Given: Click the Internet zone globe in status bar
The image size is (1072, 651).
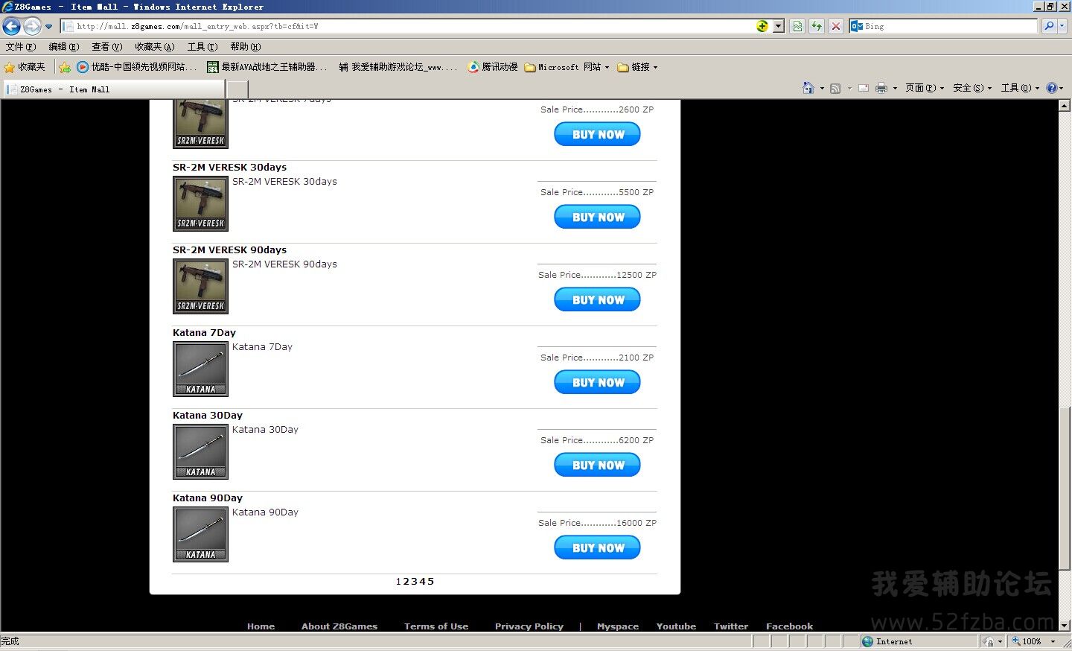Looking at the screenshot, I should [867, 641].
